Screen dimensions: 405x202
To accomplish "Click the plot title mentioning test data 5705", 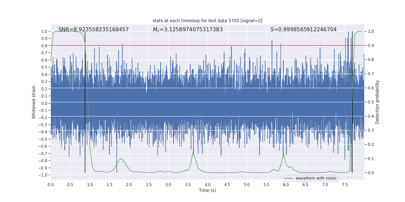I will [207, 21].
